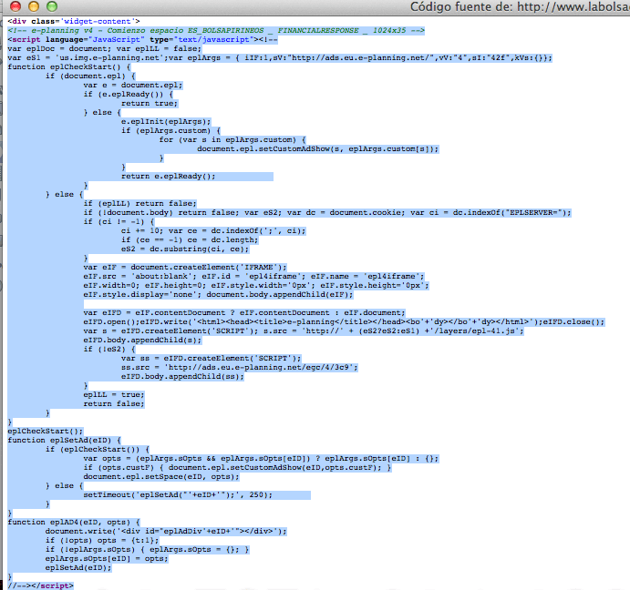Zoom the window using the green button

(52, 6)
